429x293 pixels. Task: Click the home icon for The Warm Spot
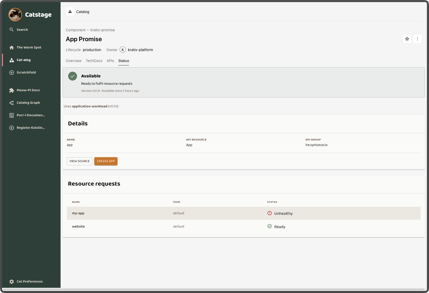(x=11, y=47)
